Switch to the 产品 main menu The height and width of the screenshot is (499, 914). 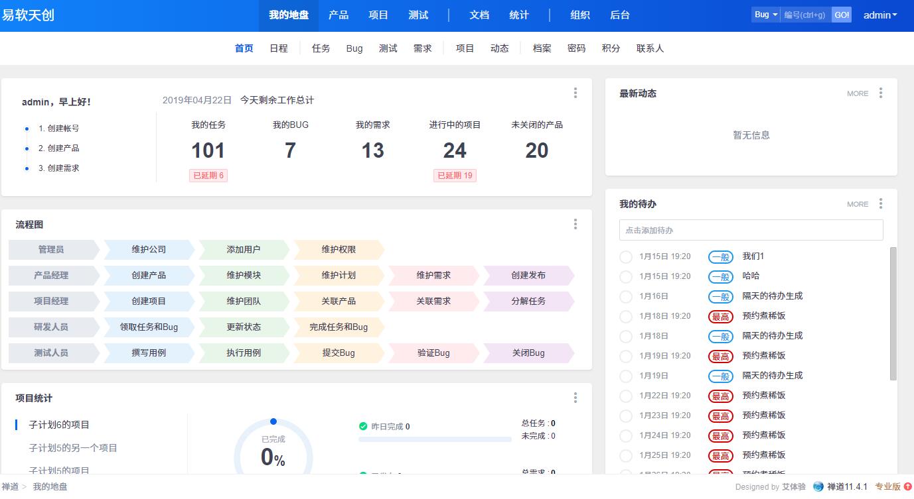click(x=338, y=15)
